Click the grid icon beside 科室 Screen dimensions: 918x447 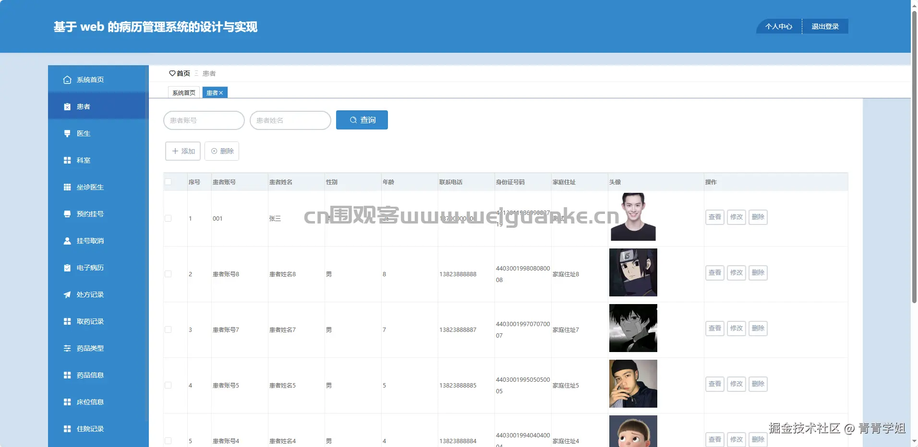pyautogui.click(x=67, y=160)
